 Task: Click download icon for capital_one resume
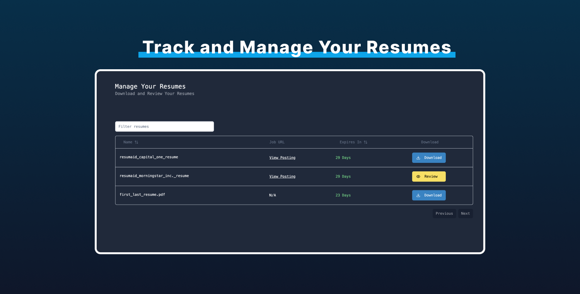418,158
